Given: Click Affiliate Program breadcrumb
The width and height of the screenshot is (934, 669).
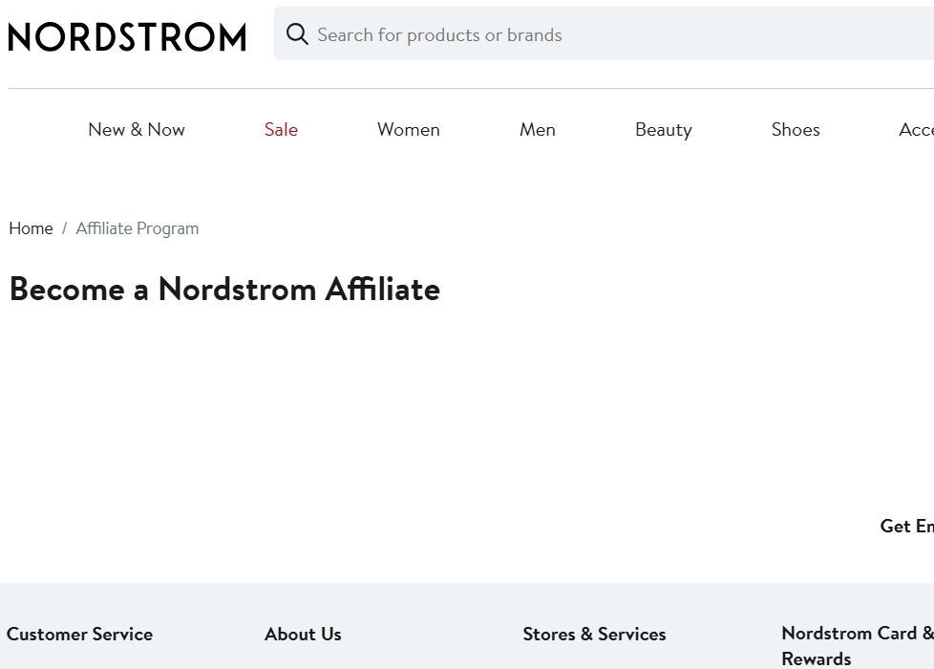Looking at the screenshot, I should (x=137, y=228).
